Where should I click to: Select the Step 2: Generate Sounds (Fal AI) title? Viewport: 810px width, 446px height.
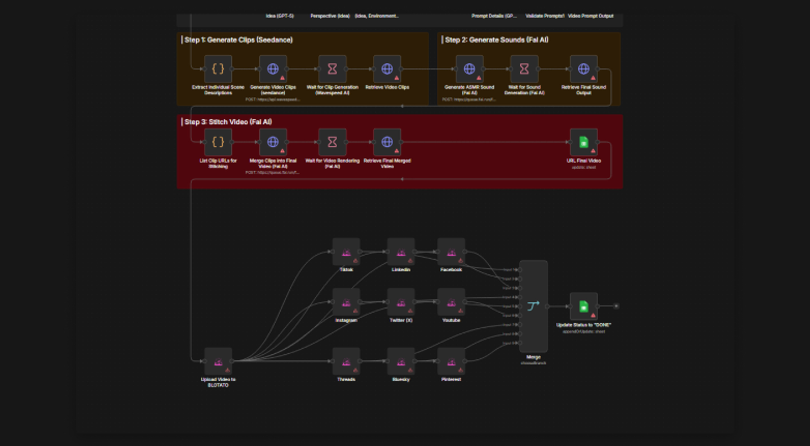(497, 40)
